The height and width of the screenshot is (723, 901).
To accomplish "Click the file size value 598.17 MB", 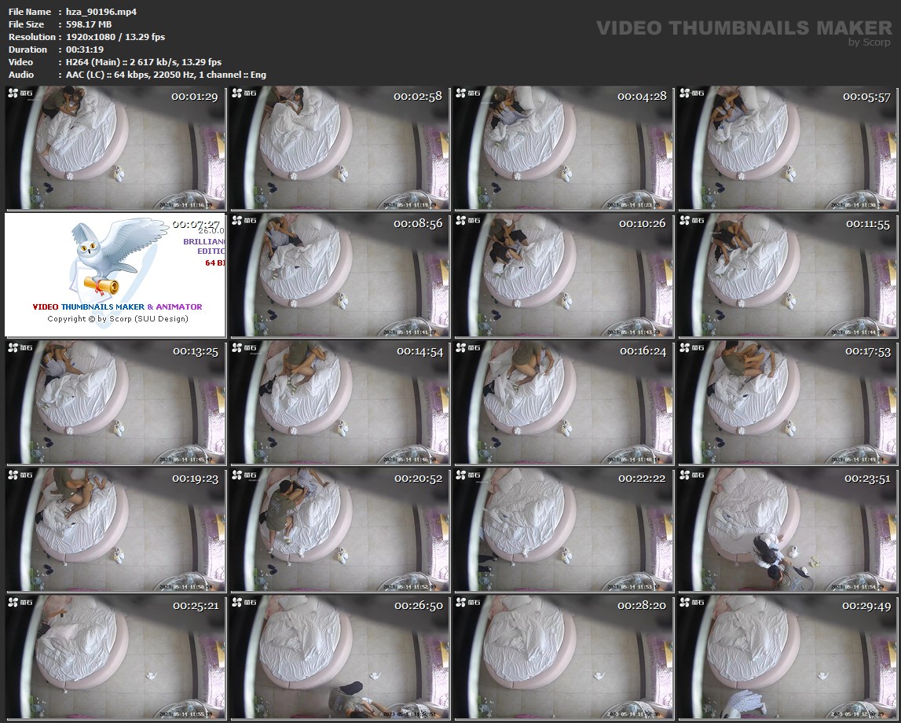I will point(89,24).
